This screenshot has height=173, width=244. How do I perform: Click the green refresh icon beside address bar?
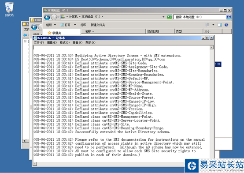(x=169, y=17)
